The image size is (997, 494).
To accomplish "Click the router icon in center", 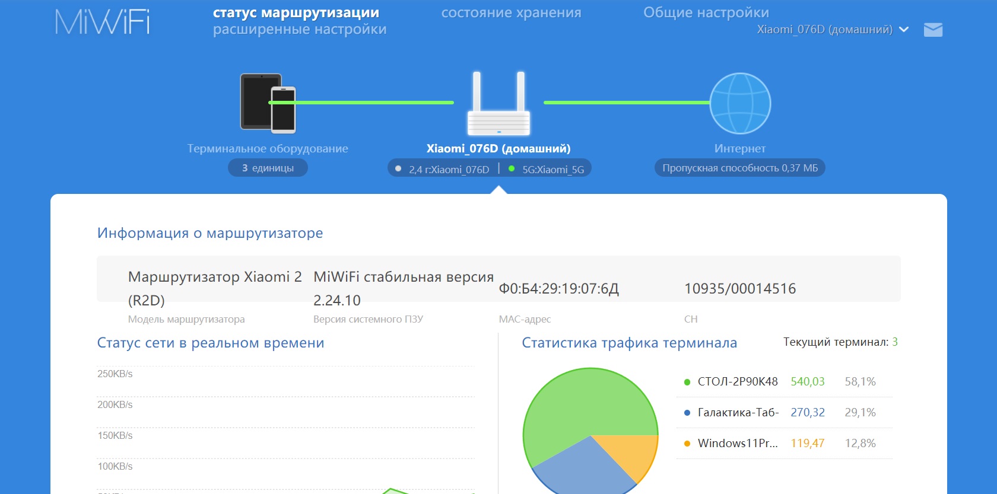I will click(x=498, y=104).
